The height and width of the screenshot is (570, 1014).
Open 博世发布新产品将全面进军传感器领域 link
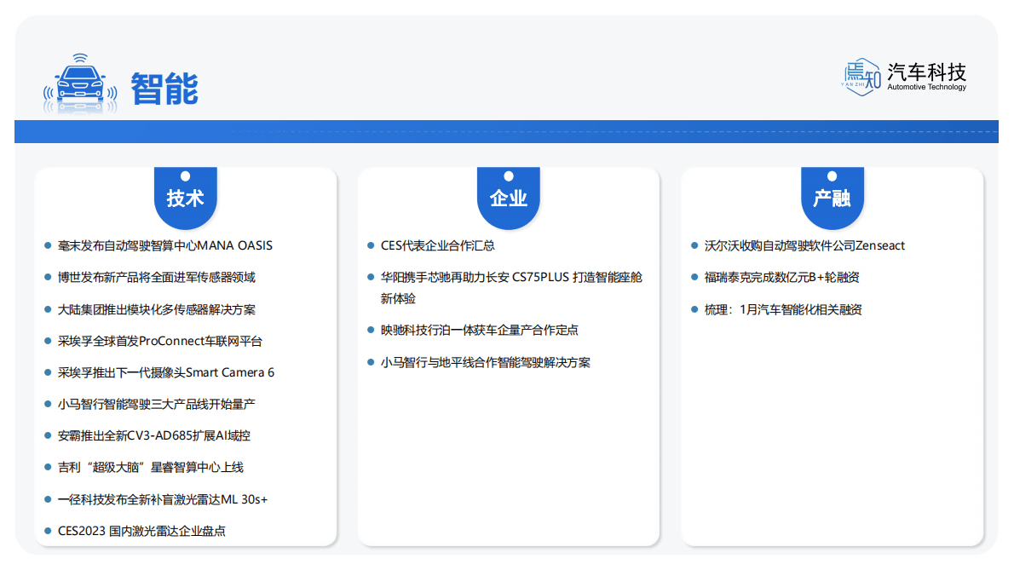coord(156,277)
